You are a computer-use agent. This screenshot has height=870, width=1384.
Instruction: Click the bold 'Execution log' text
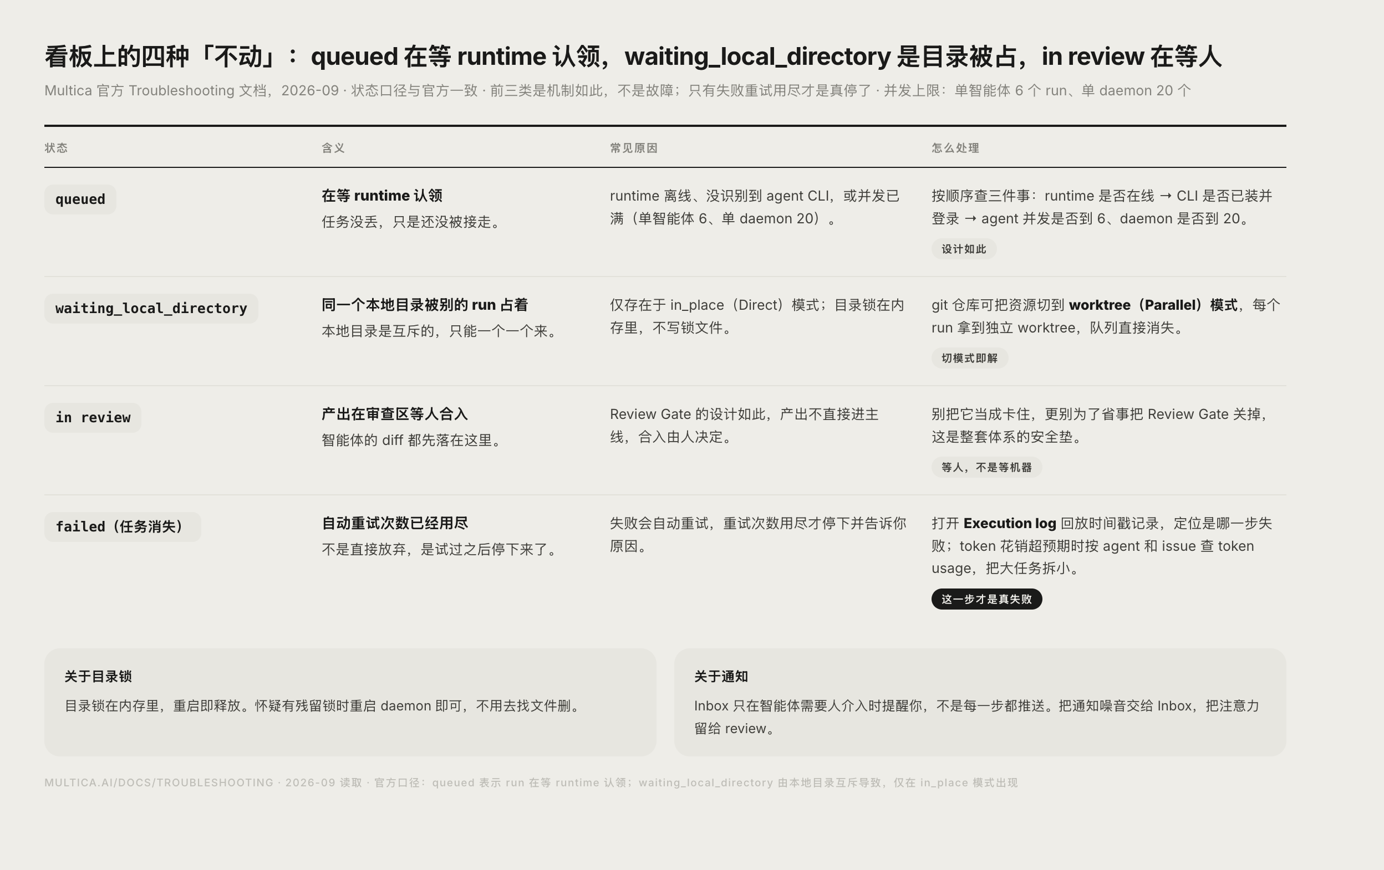click(x=1010, y=523)
